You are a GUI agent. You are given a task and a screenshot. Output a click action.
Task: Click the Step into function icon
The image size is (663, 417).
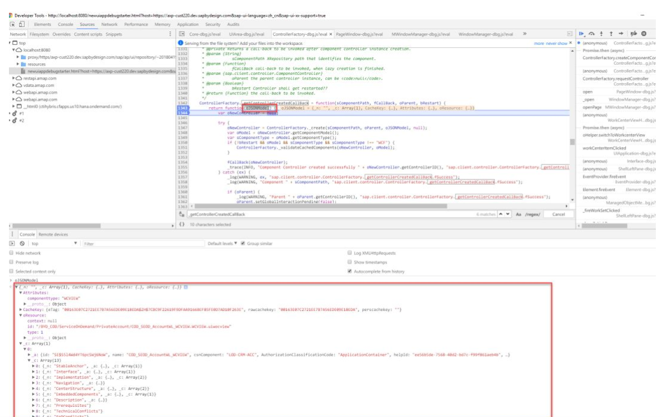[601, 34]
